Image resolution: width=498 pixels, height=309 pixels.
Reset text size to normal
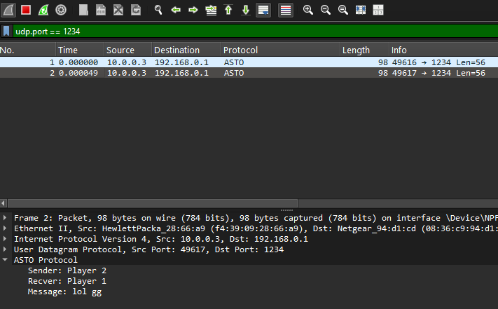click(343, 11)
